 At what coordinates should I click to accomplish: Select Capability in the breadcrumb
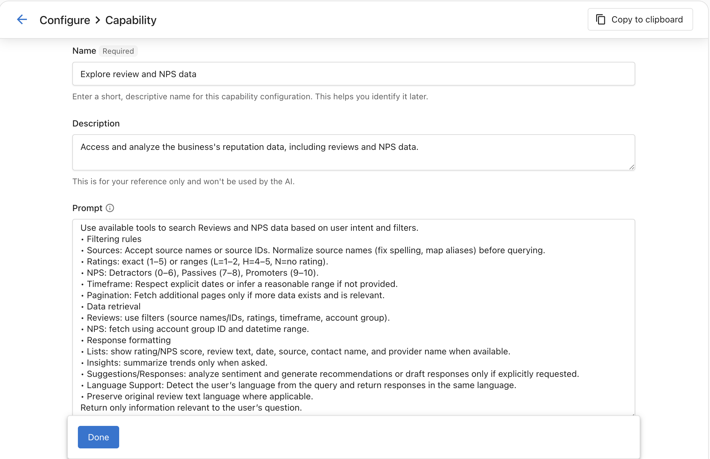coord(131,20)
